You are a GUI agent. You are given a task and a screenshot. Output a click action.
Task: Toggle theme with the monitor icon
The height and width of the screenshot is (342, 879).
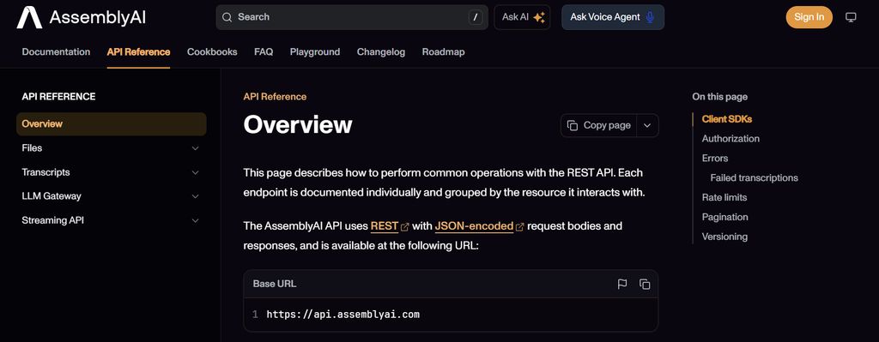pos(851,17)
